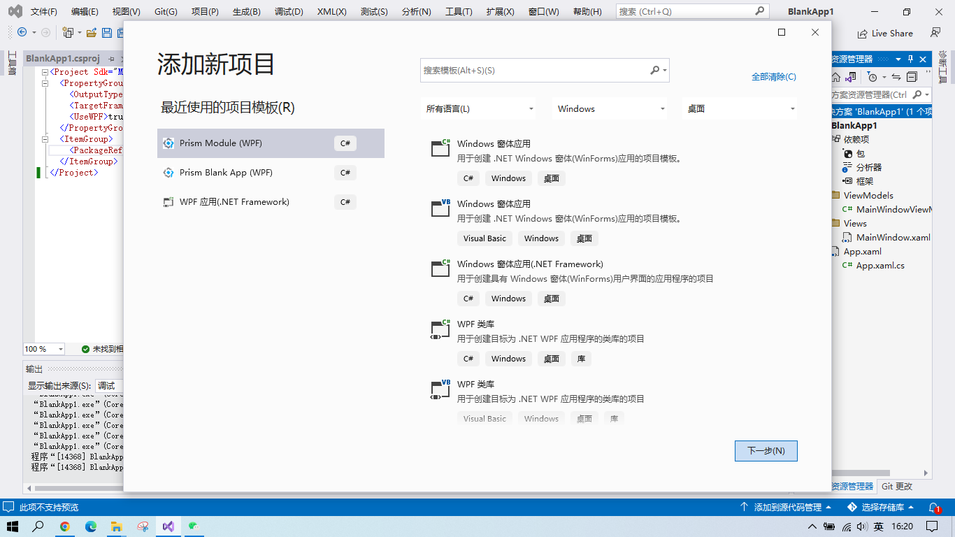Collapse the Project Sdk XML node
Image resolution: width=955 pixels, height=537 pixels.
(x=45, y=72)
